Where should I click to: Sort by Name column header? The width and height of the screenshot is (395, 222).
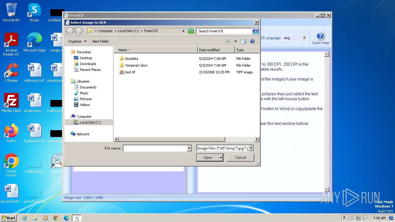(156, 50)
